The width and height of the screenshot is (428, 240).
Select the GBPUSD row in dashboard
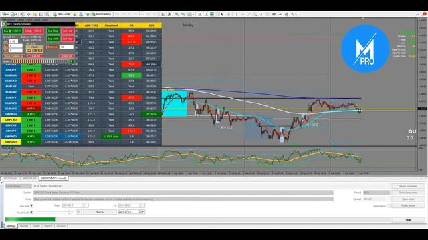(81, 142)
